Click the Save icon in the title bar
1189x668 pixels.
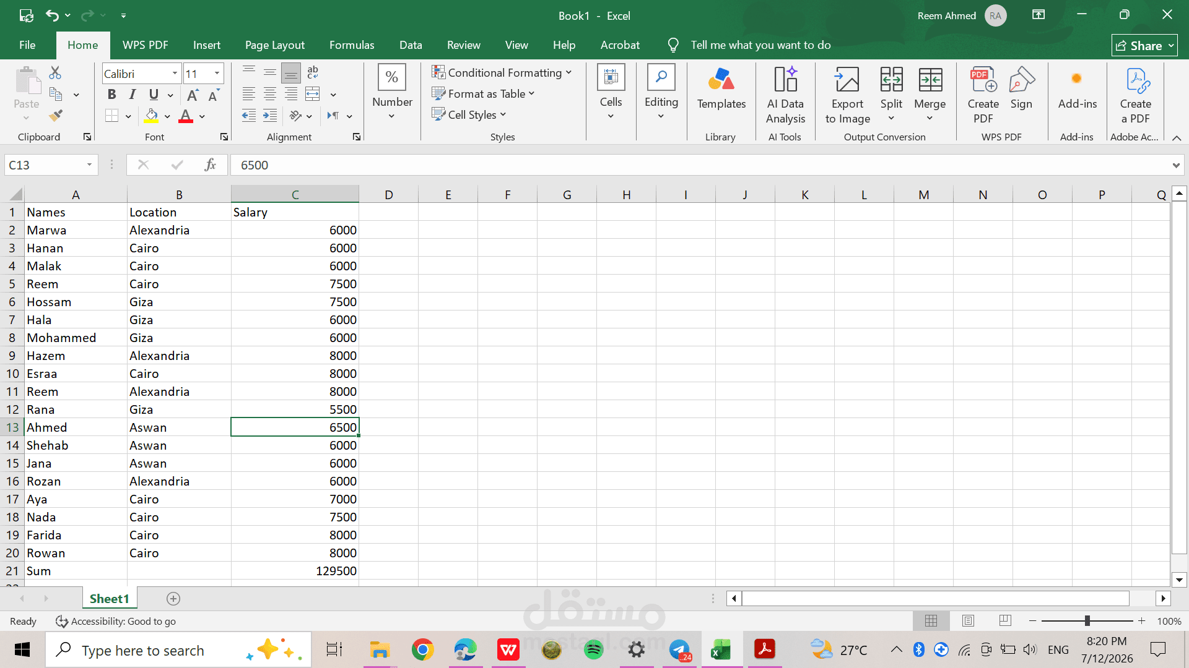pyautogui.click(x=26, y=15)
